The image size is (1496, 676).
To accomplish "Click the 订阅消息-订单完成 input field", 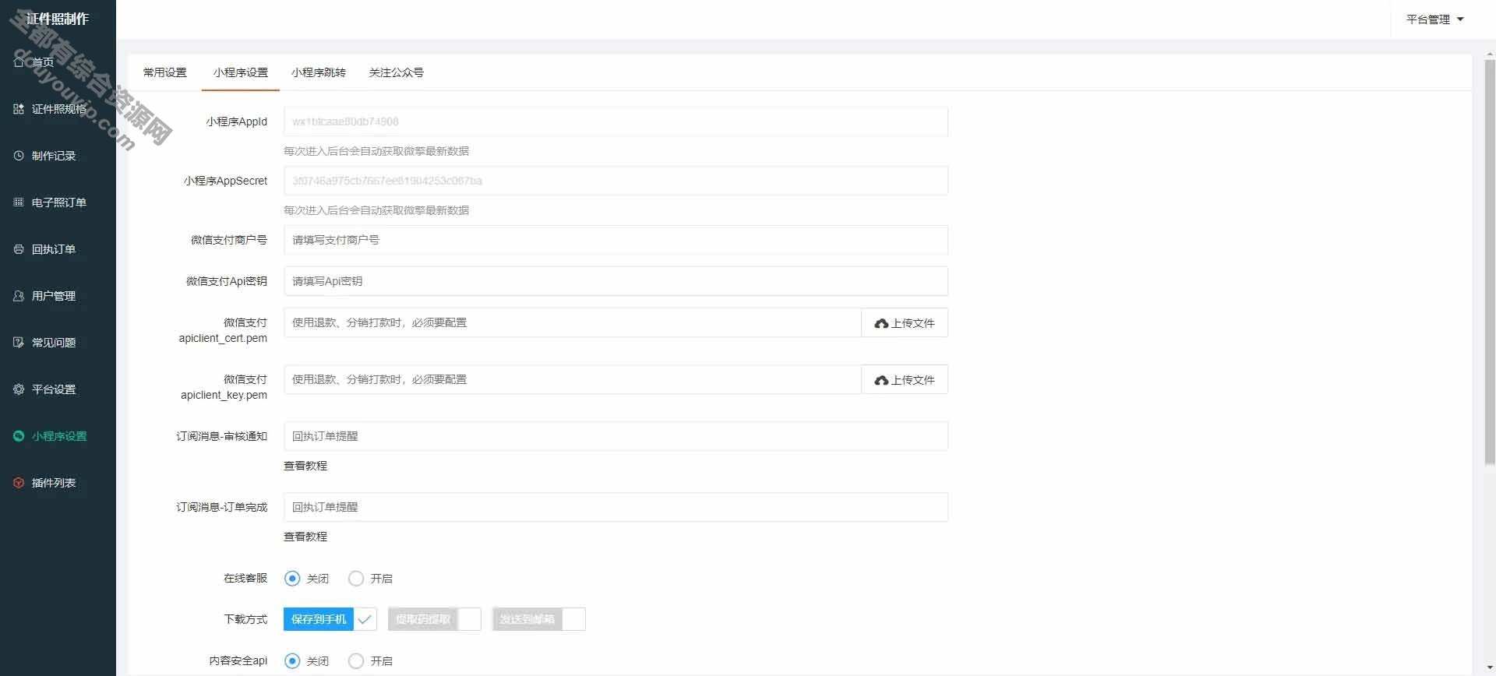I will coord(616,507).
